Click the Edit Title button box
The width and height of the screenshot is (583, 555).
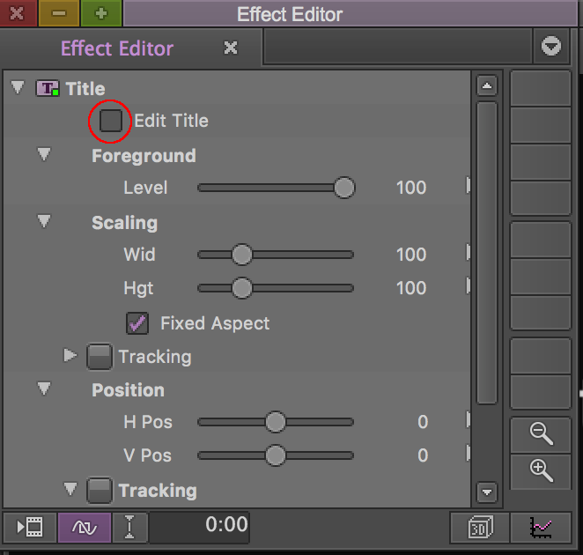(x=111, y=121)
